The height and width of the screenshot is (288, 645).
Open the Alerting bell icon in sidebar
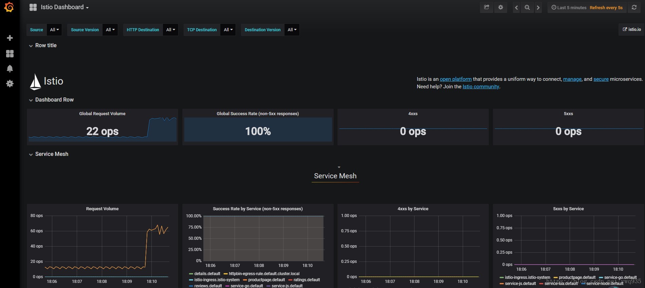(x=10, y=69)
